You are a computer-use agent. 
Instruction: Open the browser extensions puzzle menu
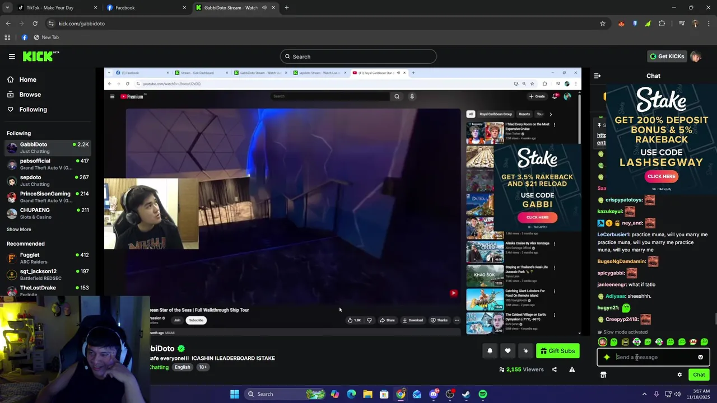[x=662, y=24]
